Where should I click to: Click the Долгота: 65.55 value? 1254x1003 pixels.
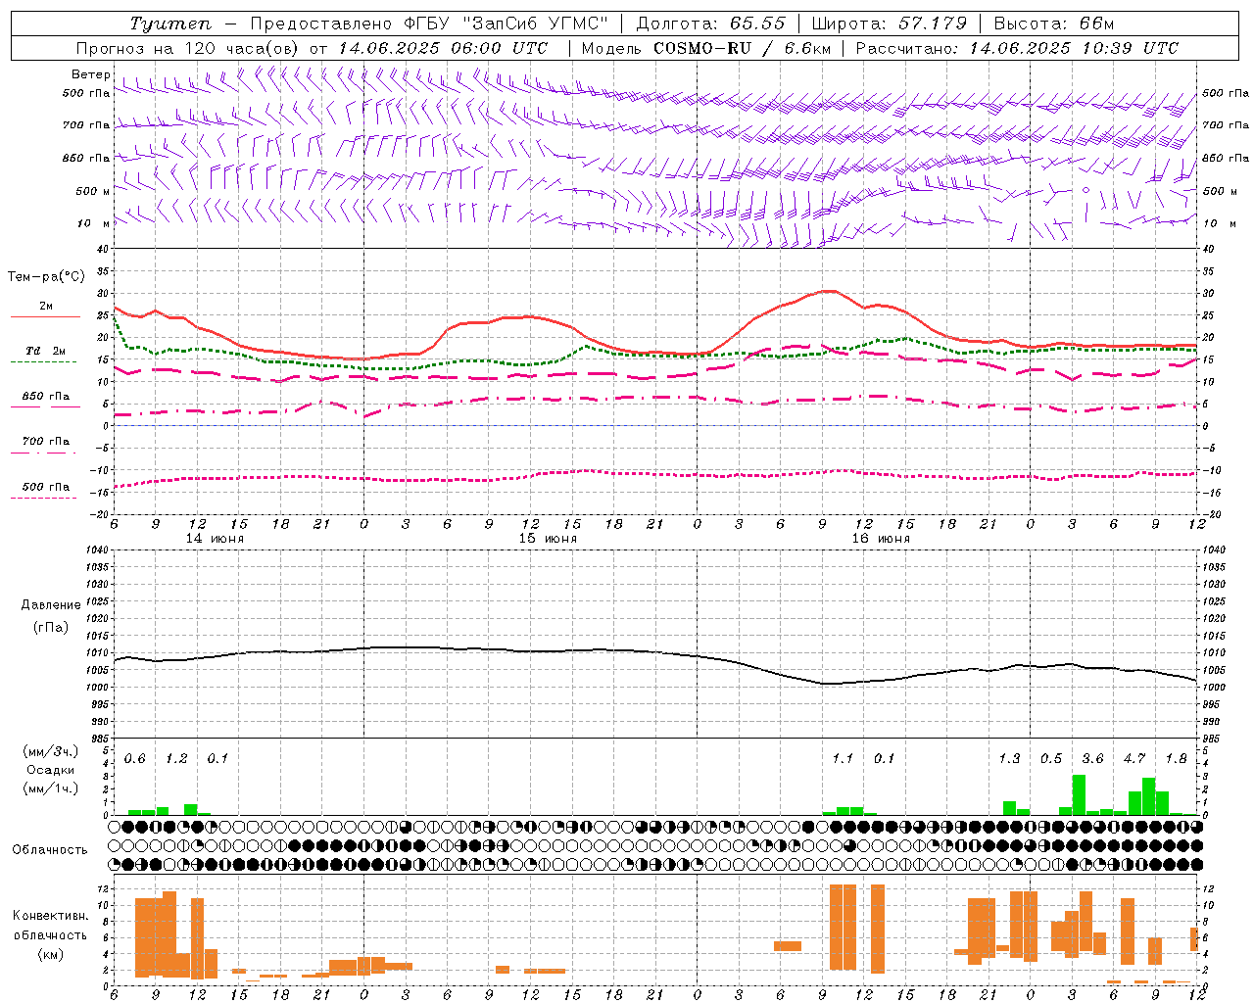(x=710, y=24)
